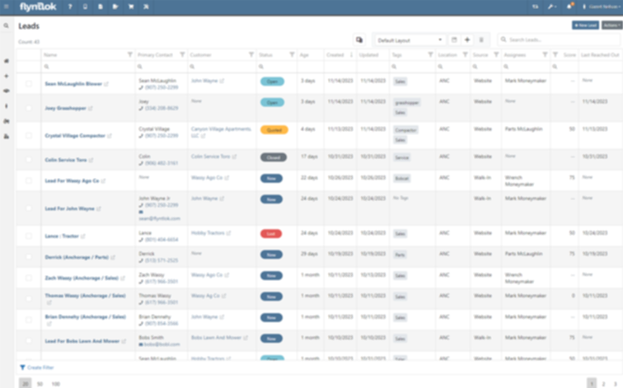Viewport: 623px width, 388px height.
Task: Click the sidebar search magnifier icon
Action: pyautogui.click(x=6, y=26)
